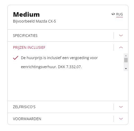Click the scrollbar up arrow

tap(126, 56)
